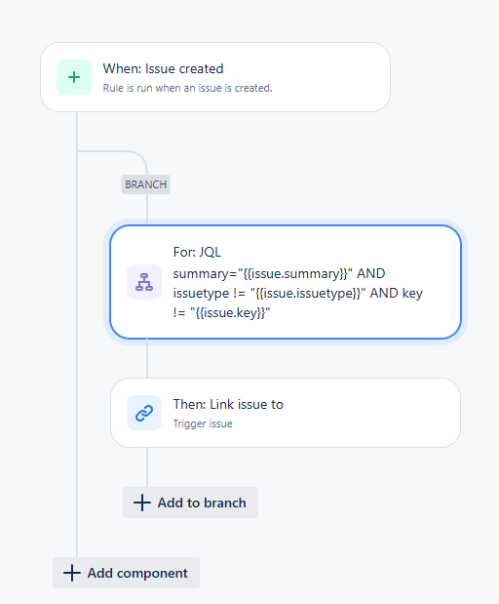Select the gray BRANCH label
Viewport: 499px width, 604px height.
click(146, 184)
